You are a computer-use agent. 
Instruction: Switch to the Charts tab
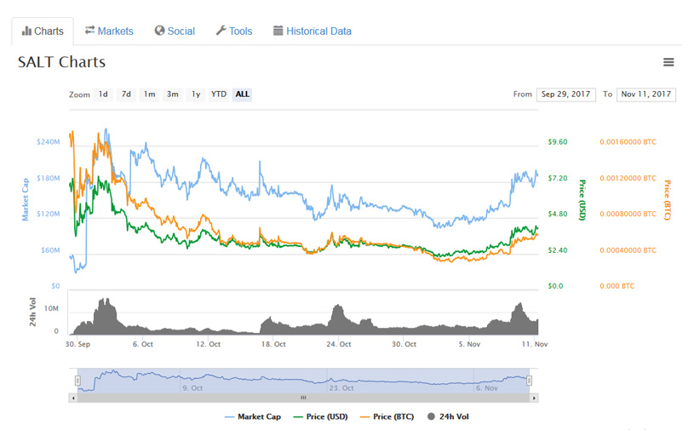pyautogui.click(x=43, y=32)
